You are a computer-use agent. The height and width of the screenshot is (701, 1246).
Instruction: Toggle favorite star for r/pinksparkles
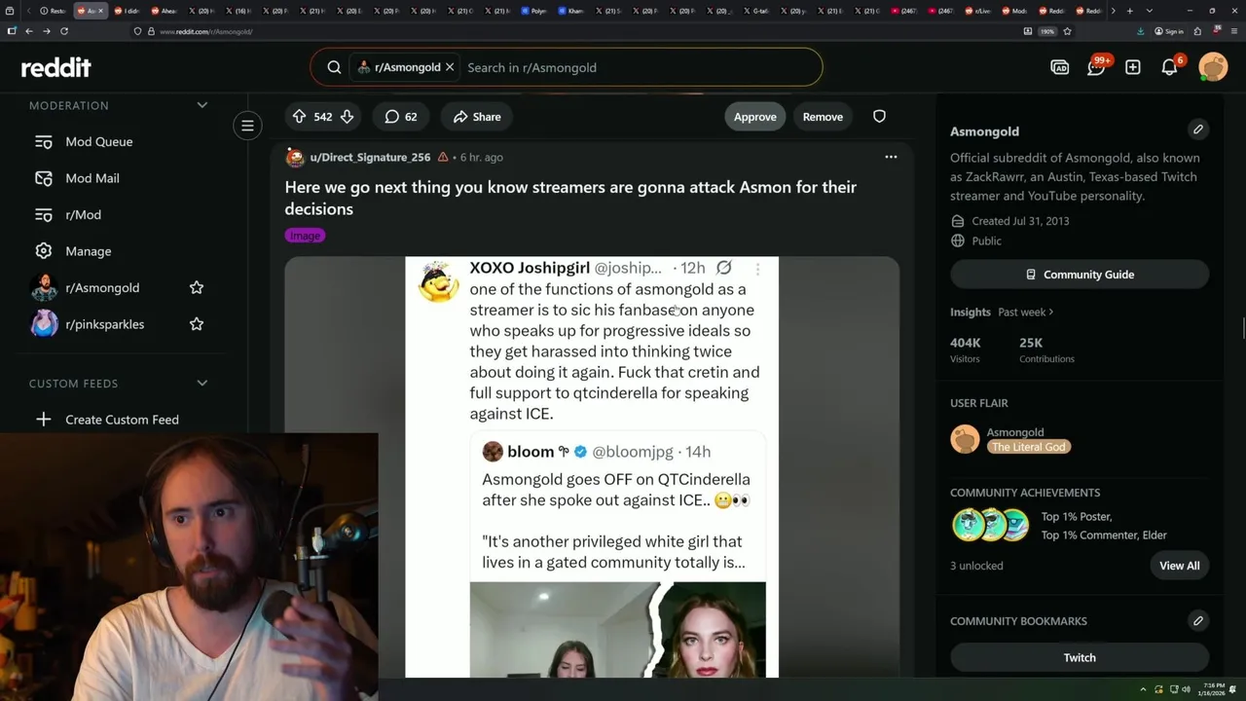click(197, 324)
